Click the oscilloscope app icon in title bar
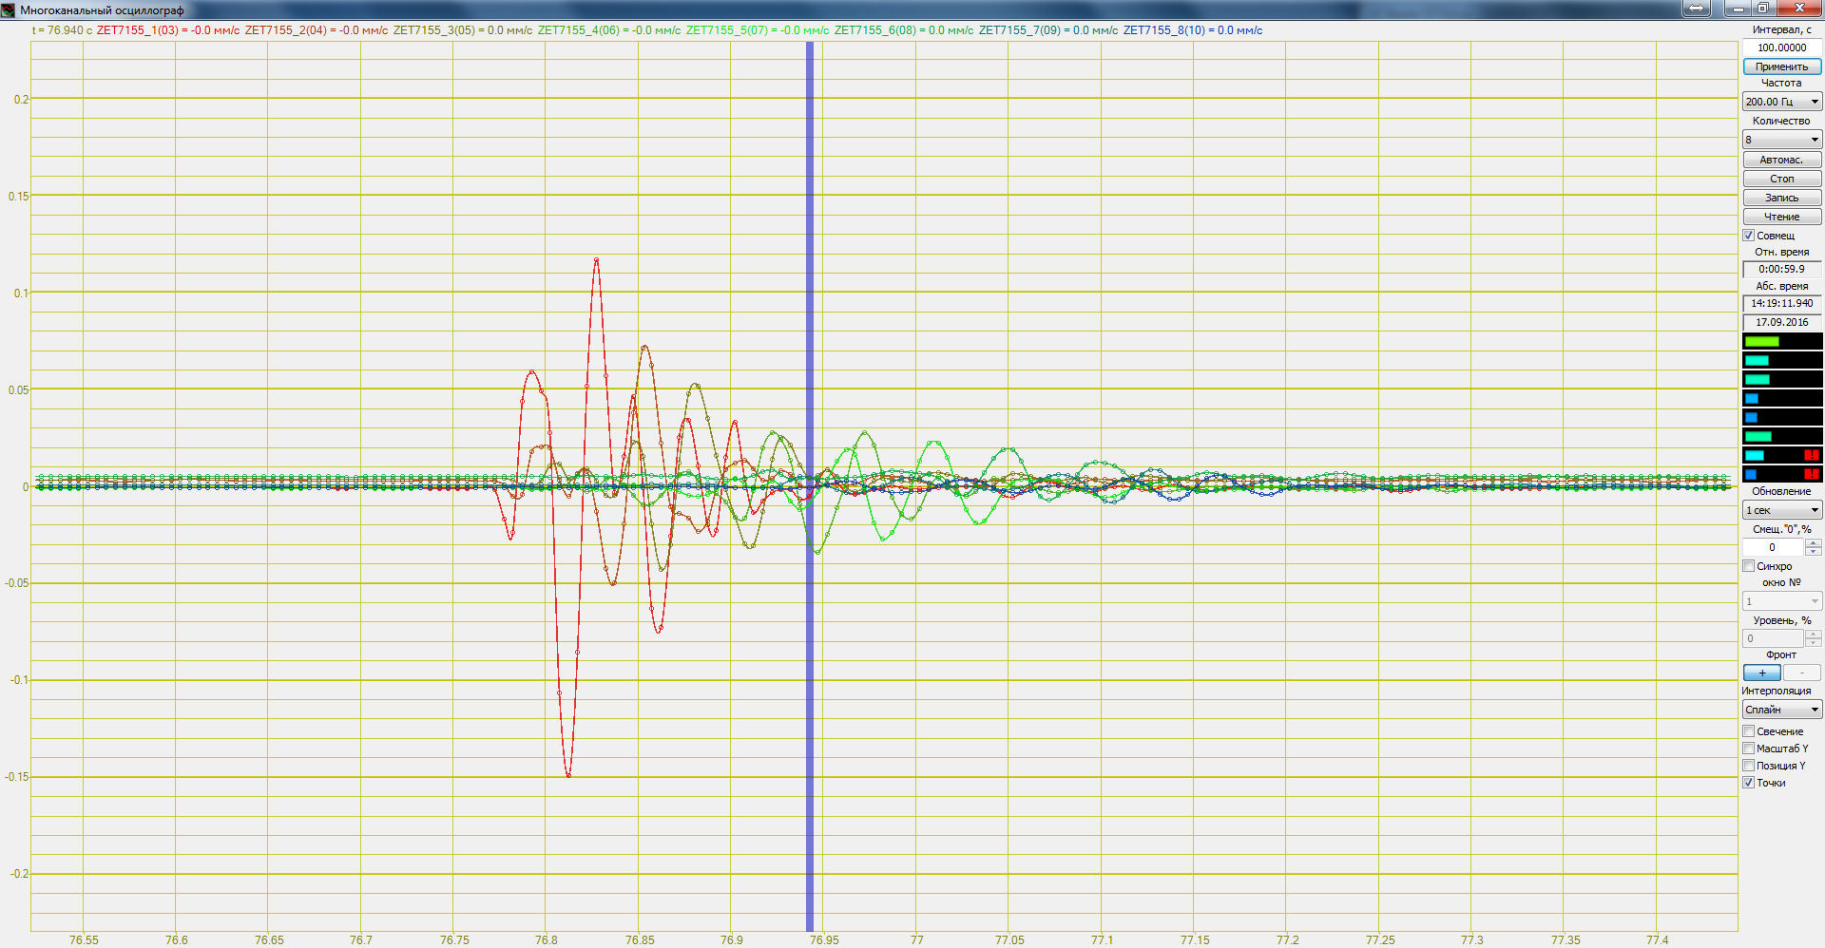The image size is (1825, 948). tap(9, 9)
